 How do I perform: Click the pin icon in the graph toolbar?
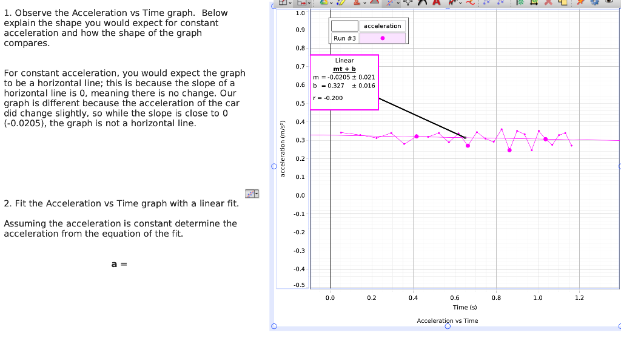point(580,2)
